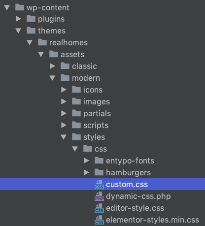Click the elementor-styles.min.css file icon
Screen dimensions: 205x226
click(99, 220)
